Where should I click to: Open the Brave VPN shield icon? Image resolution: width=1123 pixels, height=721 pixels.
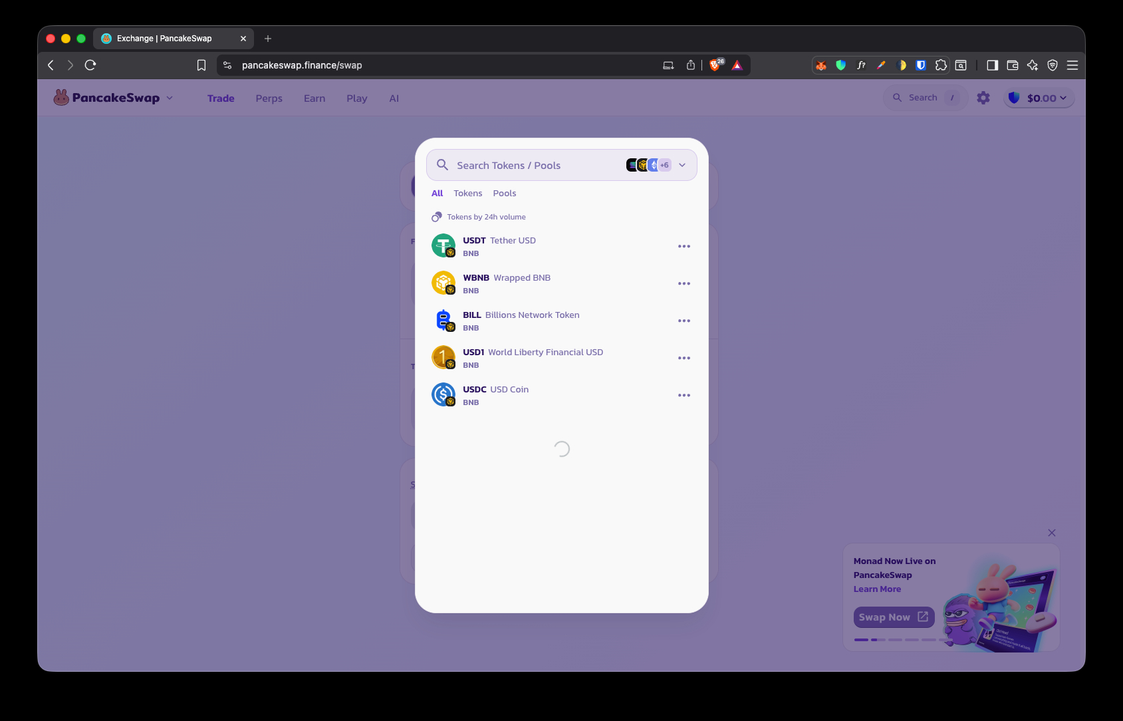pos(1053,65)
